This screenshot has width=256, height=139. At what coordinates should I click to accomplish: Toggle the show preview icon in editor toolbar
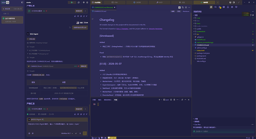[180, 7]
